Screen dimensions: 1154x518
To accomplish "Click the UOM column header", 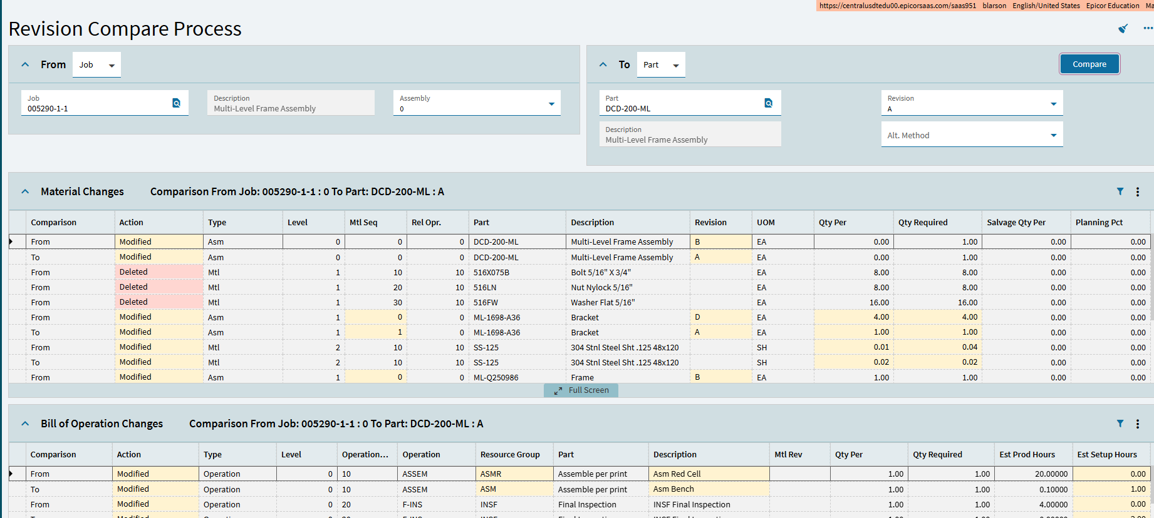I will click(x=783, y=222).
